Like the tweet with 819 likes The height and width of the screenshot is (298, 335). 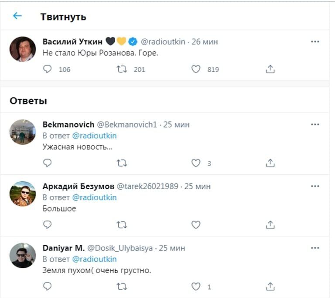(x=196, y=69)
